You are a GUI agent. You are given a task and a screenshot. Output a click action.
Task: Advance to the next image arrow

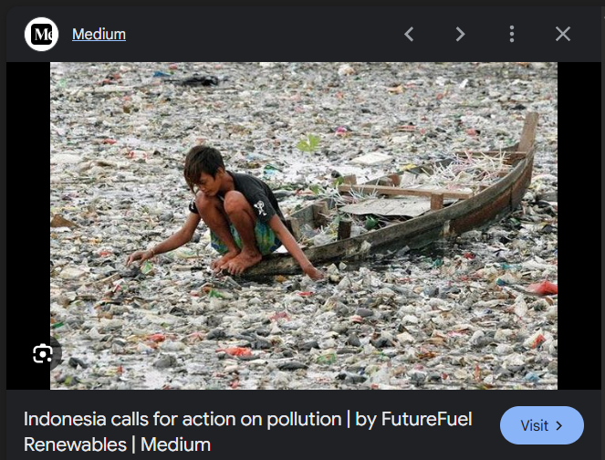click(x=460, y=35)
